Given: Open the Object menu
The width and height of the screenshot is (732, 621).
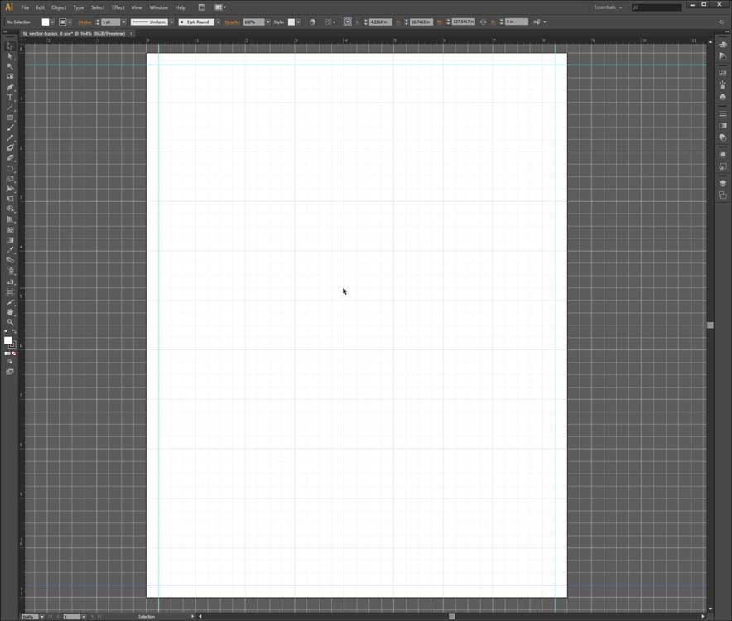Looking at the screenshot, I should tap(59, 7).
